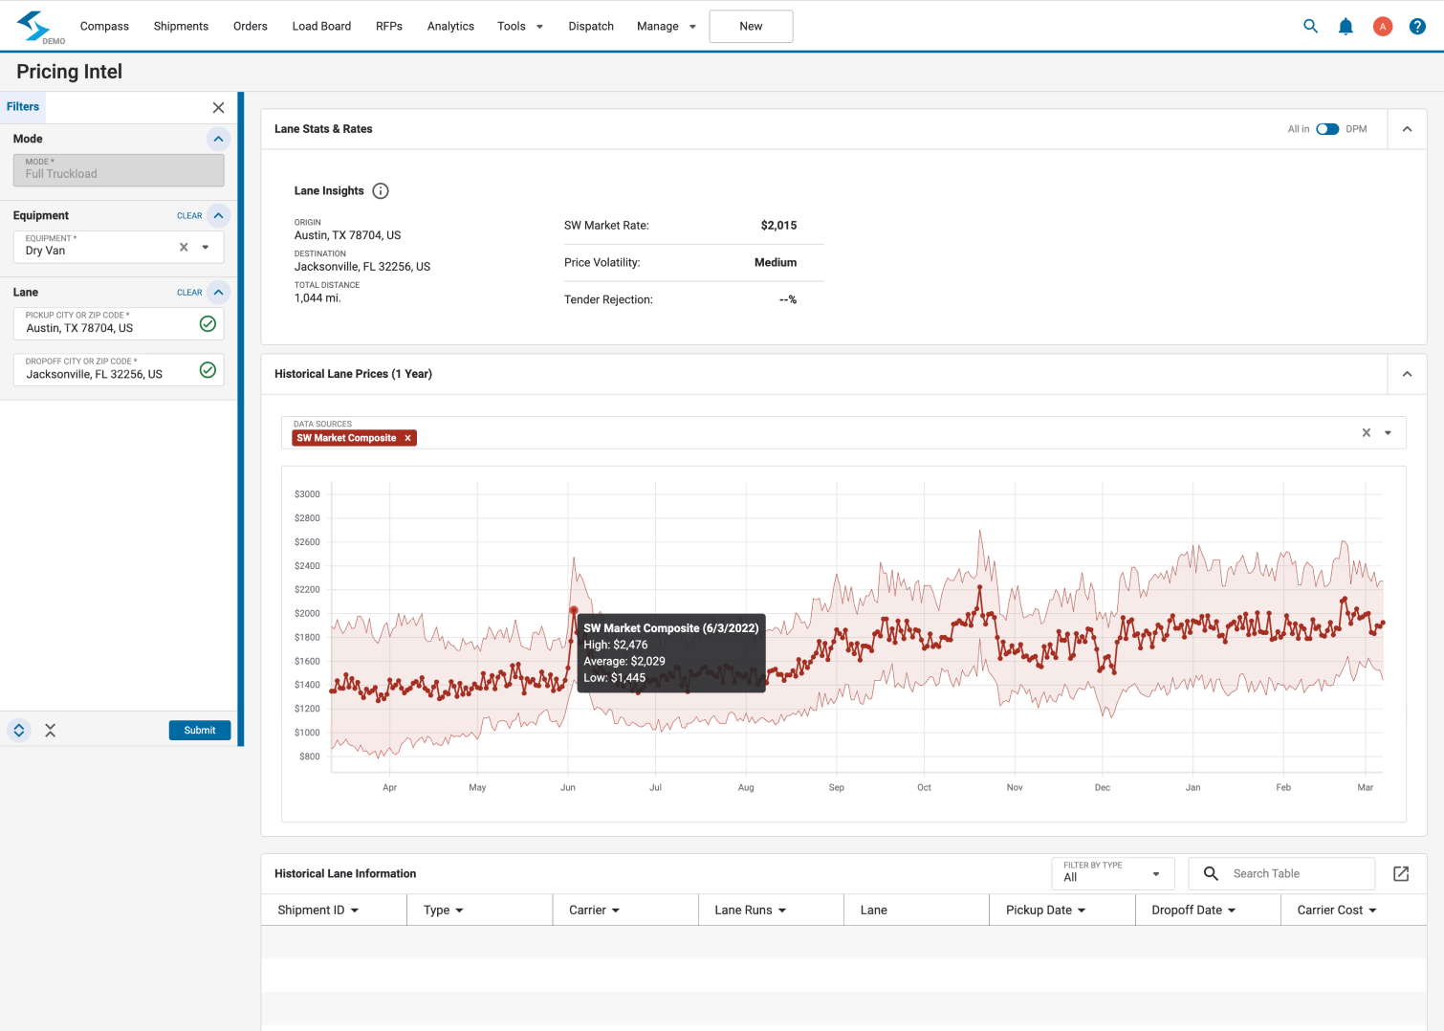
Task: Click the Lane Insights info icon
Action: click(x=381, y=191)
